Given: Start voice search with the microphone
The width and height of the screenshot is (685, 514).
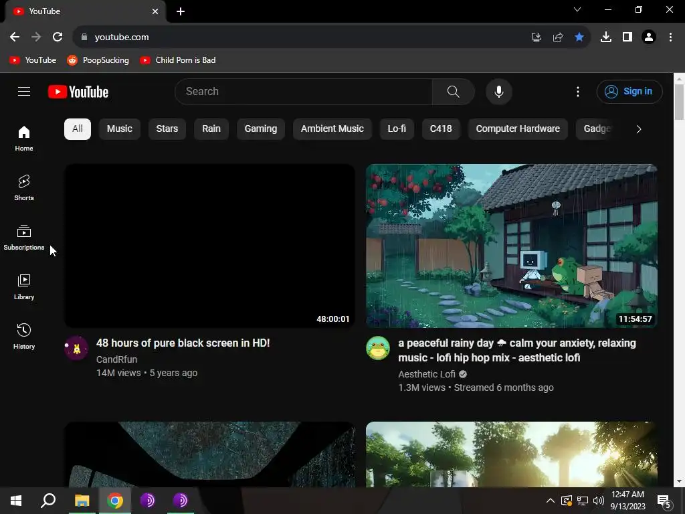Looking at the screenshot, I should [x=499, y=92].
